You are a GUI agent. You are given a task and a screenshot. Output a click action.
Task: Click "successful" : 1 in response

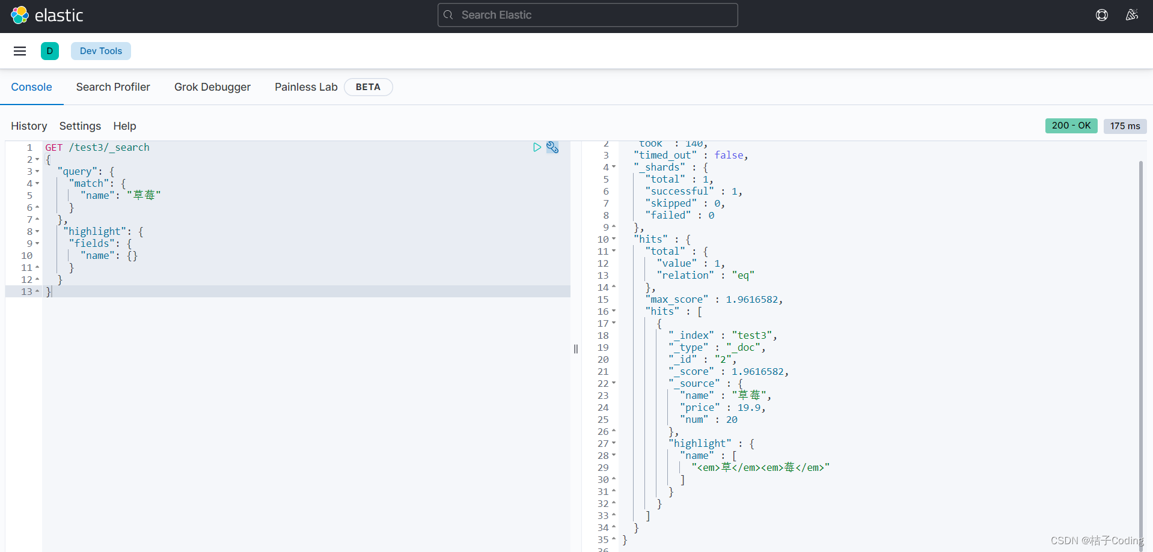pyautogui.click(x=694, y=191)
